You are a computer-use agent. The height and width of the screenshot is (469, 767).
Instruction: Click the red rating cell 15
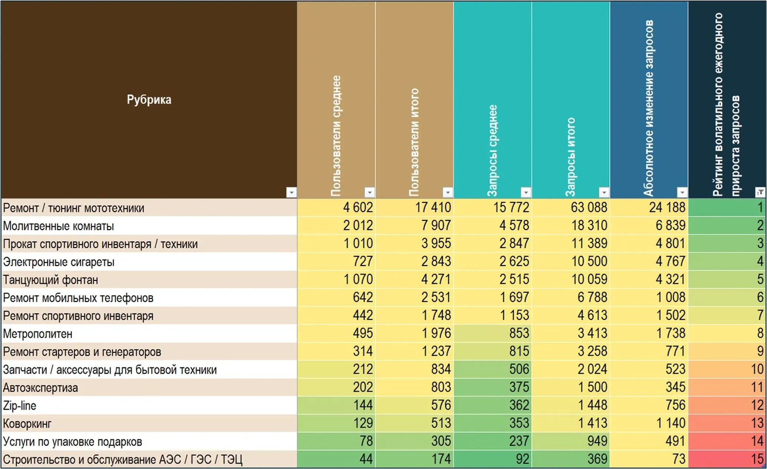(x=727, y=459)
